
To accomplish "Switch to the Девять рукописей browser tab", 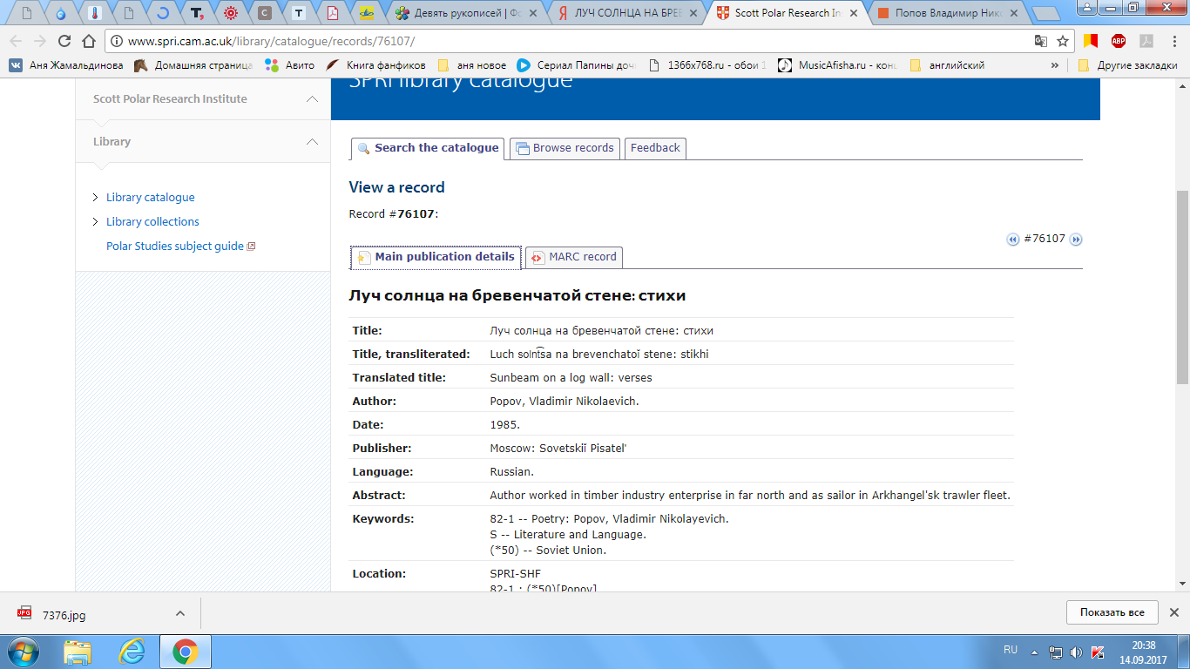I will click(468, 13).
